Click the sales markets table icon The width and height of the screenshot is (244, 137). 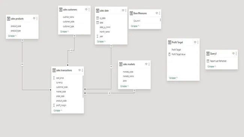(121, 64)
